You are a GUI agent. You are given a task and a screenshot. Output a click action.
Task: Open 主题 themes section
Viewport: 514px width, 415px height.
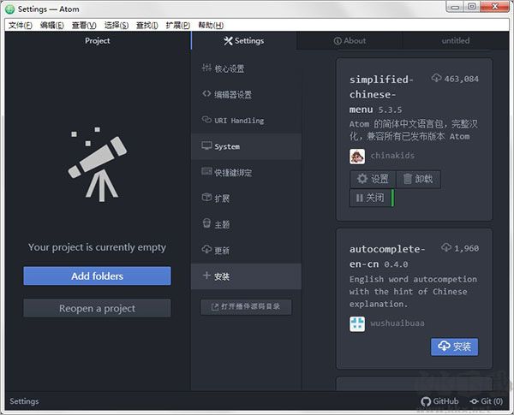click(x=246, y=224)
